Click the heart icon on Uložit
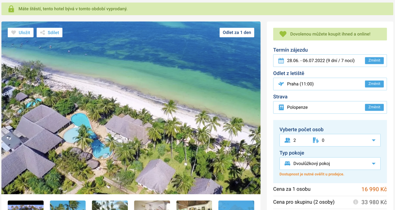This screenshot has width=395, height=210. (x=13, y=33)
